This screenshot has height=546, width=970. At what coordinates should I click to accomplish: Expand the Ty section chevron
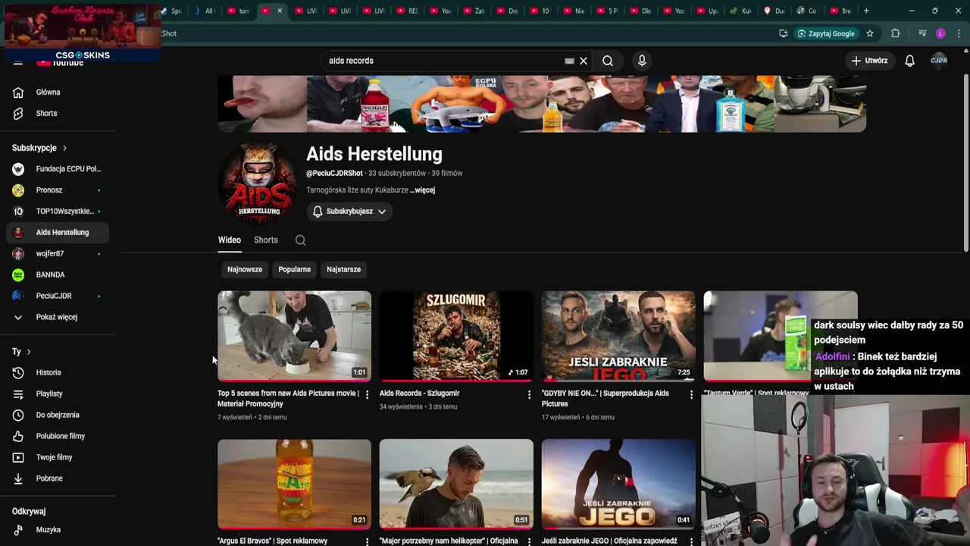[29, 352]
